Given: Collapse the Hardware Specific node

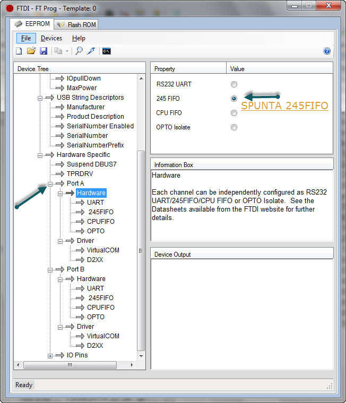Looking at the screenshot, I should (40, 155).
